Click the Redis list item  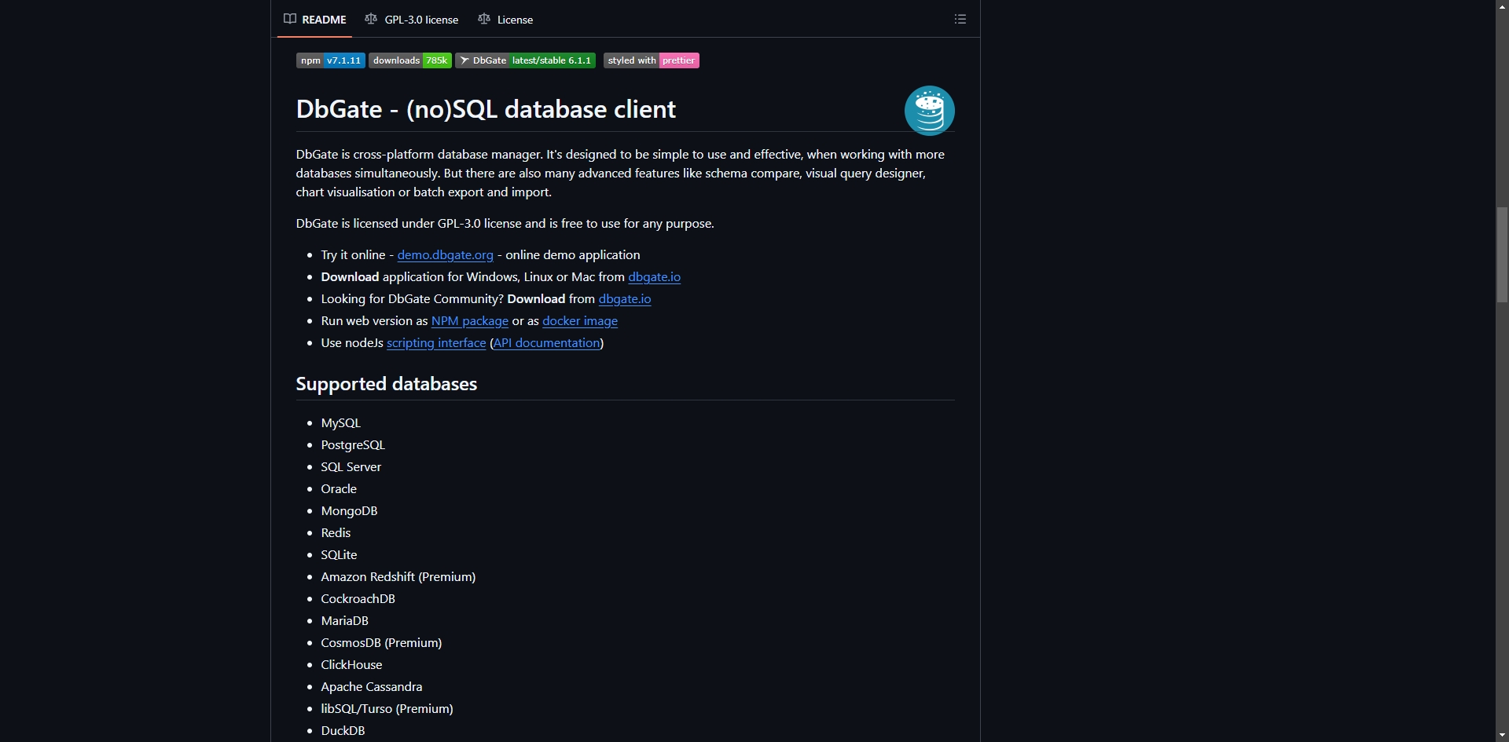pyautogui.click(x=336, y=533)
